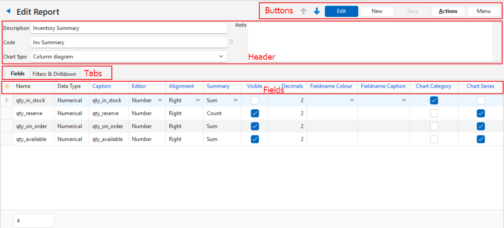Switch to the Fields tab
504x228 pixels.
(18, 74)
